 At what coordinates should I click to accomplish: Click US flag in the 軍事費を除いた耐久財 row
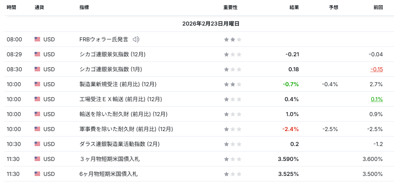37,129
